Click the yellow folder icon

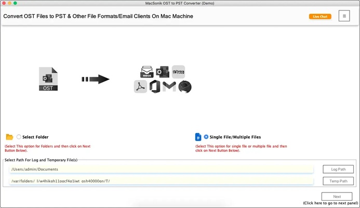pyautogui.click(x=9, y=137)
